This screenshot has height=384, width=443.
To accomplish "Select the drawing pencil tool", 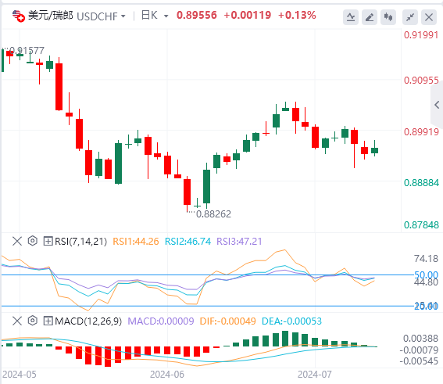I will pyautogui.click(x=370, y=17).
